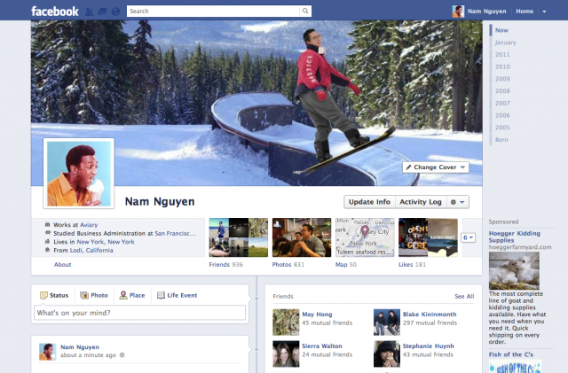Jump to 2011 on timeline
Screen dimensions: 568x373
(502, 54)
